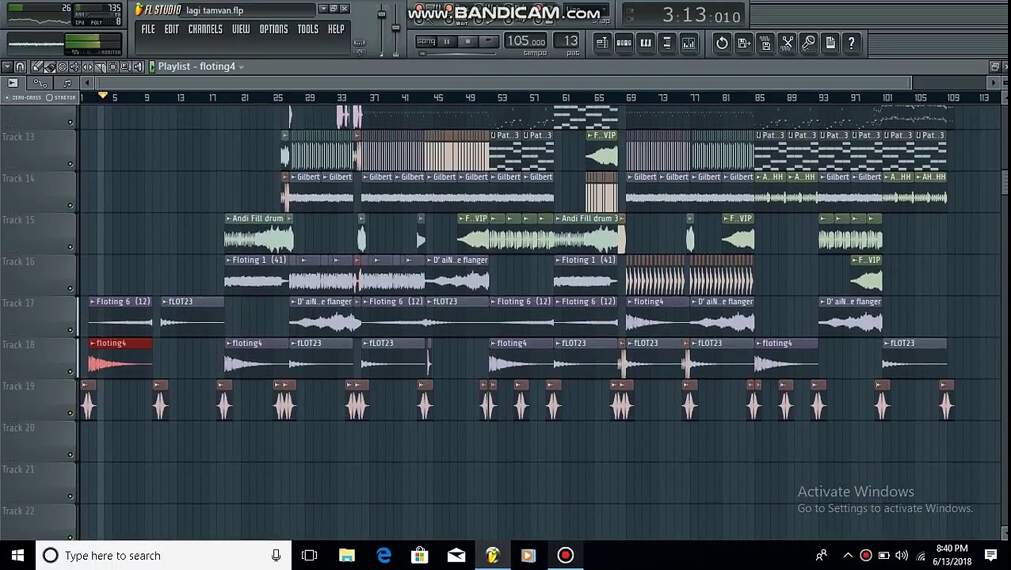Select the Zoom magnifier tool in playlist toolbar

125,66
